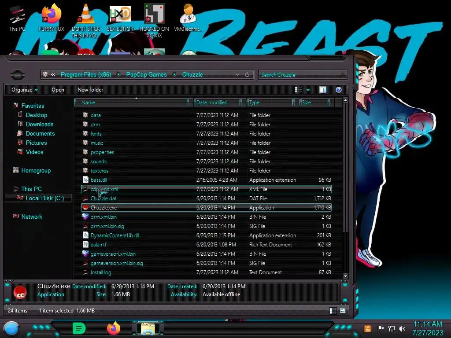Open Firefox from the taskbar
451x338 pixels.
pyautogui.click(x=114, y=328)
